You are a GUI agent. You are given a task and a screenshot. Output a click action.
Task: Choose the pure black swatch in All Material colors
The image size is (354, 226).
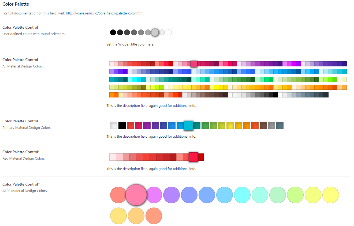tap(275, 95)
